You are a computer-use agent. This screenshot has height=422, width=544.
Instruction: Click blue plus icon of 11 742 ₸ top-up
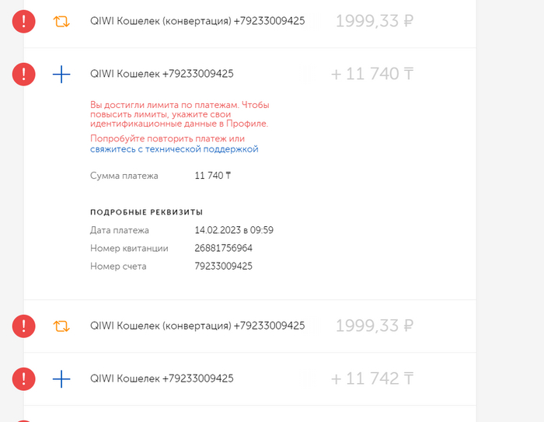pos(61,378)
